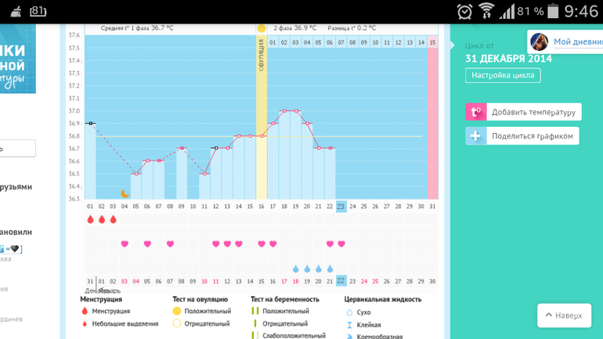This screenshot has width=603, height=339.
Task: Select the yellow Овуляция column on chart
Action: (x=262, y=117)
